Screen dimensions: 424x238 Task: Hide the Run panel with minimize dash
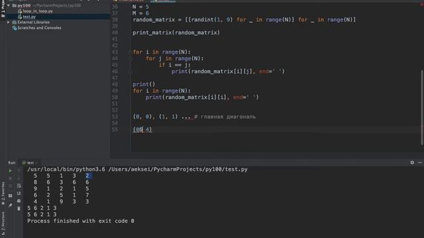click(x=419, y=163)
